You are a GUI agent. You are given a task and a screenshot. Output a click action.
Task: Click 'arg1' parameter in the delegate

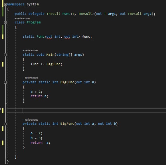click(112, 14)
